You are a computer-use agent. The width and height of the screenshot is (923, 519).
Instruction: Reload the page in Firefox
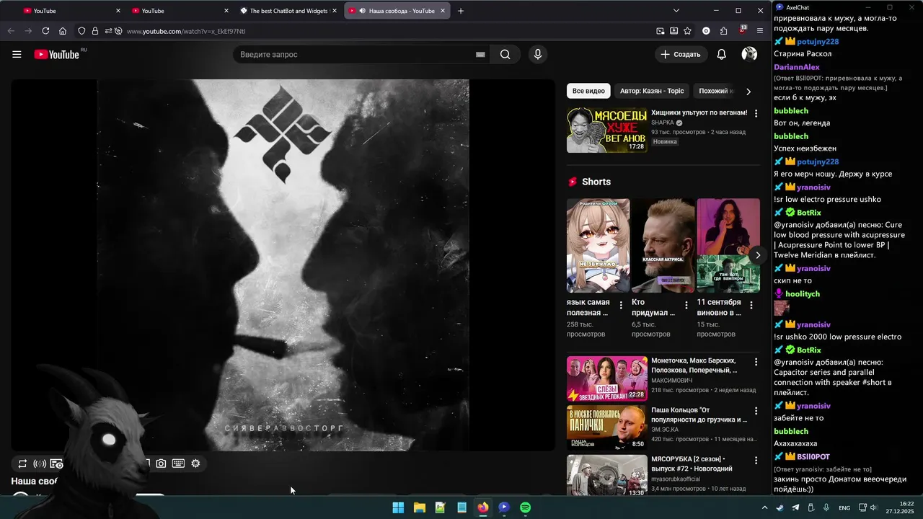(45, 31)
